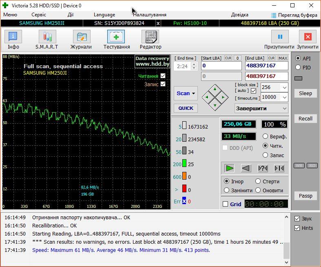This screenshot has height=267, width=321.
Task: Click the x next to serial number
Action: [x=158, y=23]
